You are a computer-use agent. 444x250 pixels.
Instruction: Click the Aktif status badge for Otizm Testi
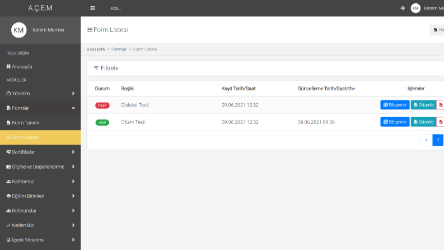102,122
